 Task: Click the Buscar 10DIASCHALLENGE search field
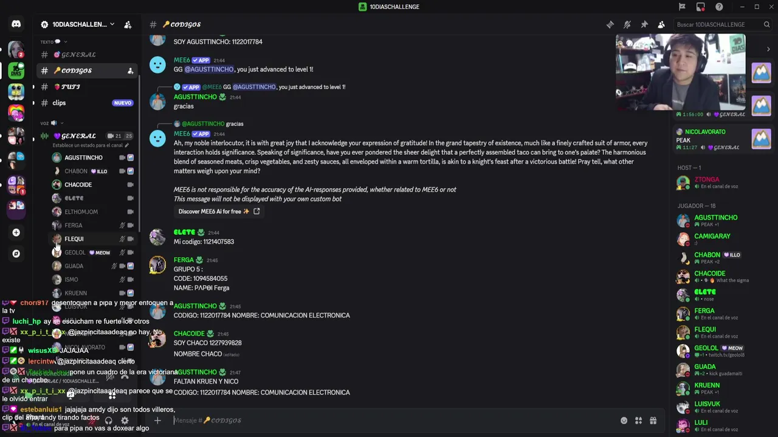click(x=716, y=25)
